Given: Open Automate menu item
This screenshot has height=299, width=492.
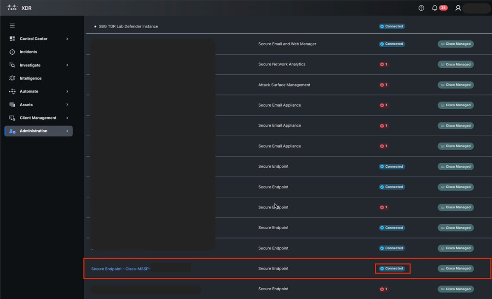Looking at the screenshot, I should [x=38, y=91].
